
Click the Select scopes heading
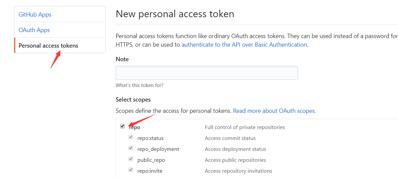coord(133,100)
